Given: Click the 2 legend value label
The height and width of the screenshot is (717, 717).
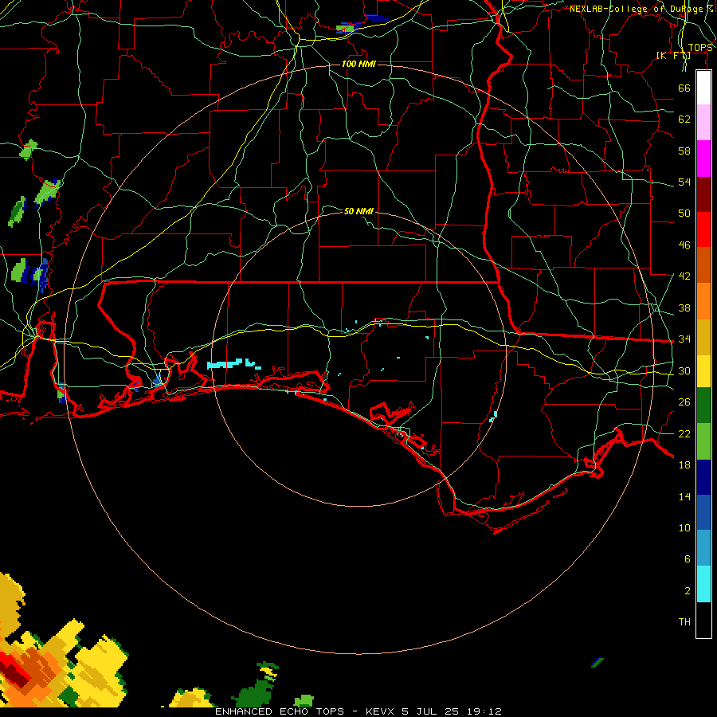Looking at the screenshot, I should click(687, 591).
